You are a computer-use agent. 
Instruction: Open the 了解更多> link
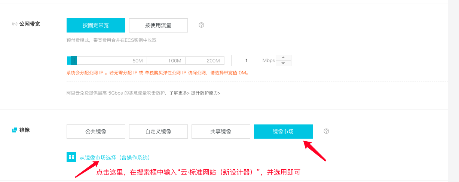pyautogui.click(x=179, y=93)
